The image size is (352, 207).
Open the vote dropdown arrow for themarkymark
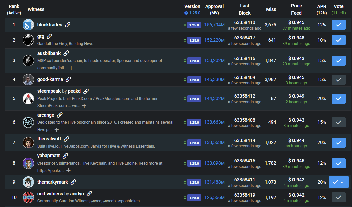click(x=342, y=182)
